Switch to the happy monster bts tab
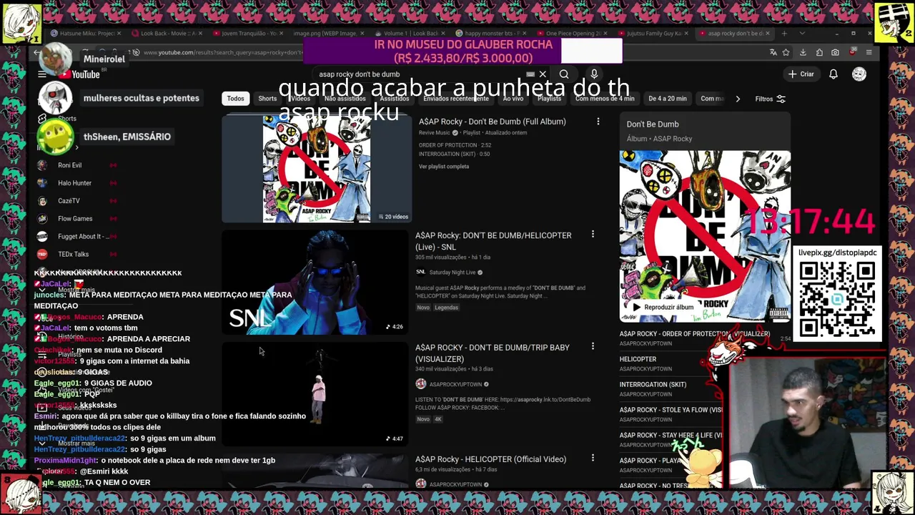The height and width of the screenshot is (515, 915). (x=490, y=34)
